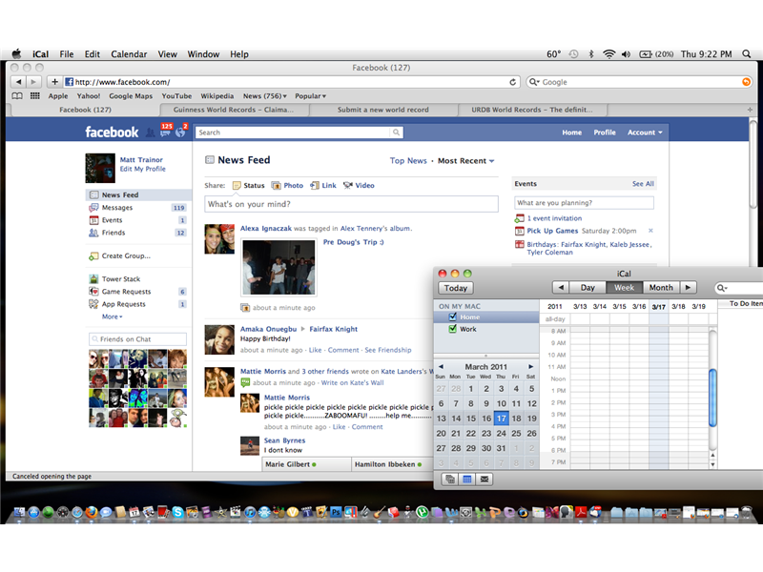Click the Today button in iCal
The height and width of the screenshot is (572, 763).
455,287
